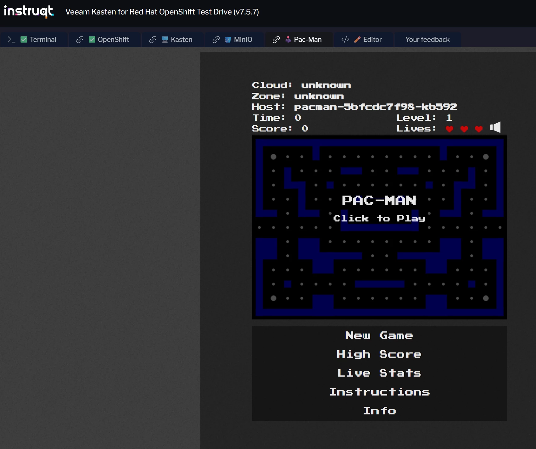Click the code brackets icon on Editor tab
Screen dimensions: 536x449
345,40
